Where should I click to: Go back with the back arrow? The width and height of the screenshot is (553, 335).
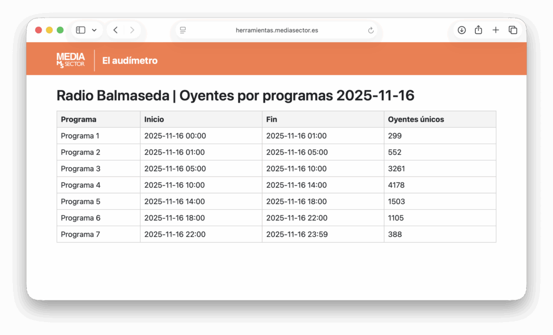click(x=116, y=30)
